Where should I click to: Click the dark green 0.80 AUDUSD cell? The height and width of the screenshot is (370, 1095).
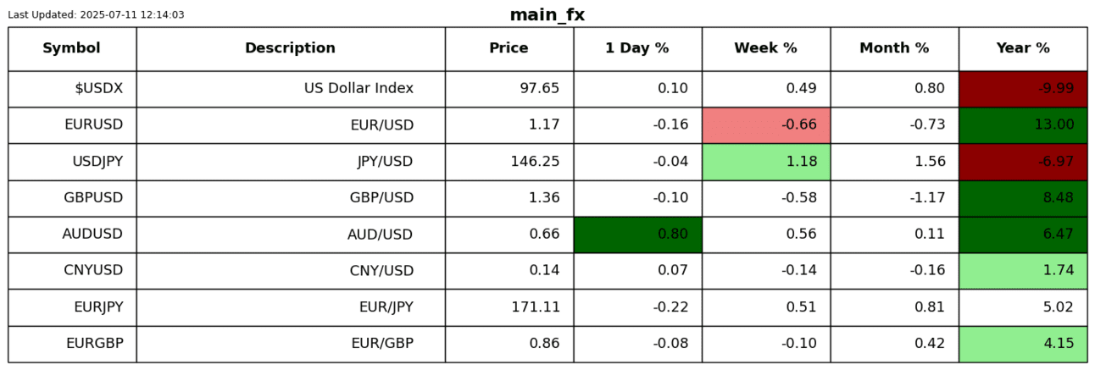pyautogui.click(x=636, y=235)
